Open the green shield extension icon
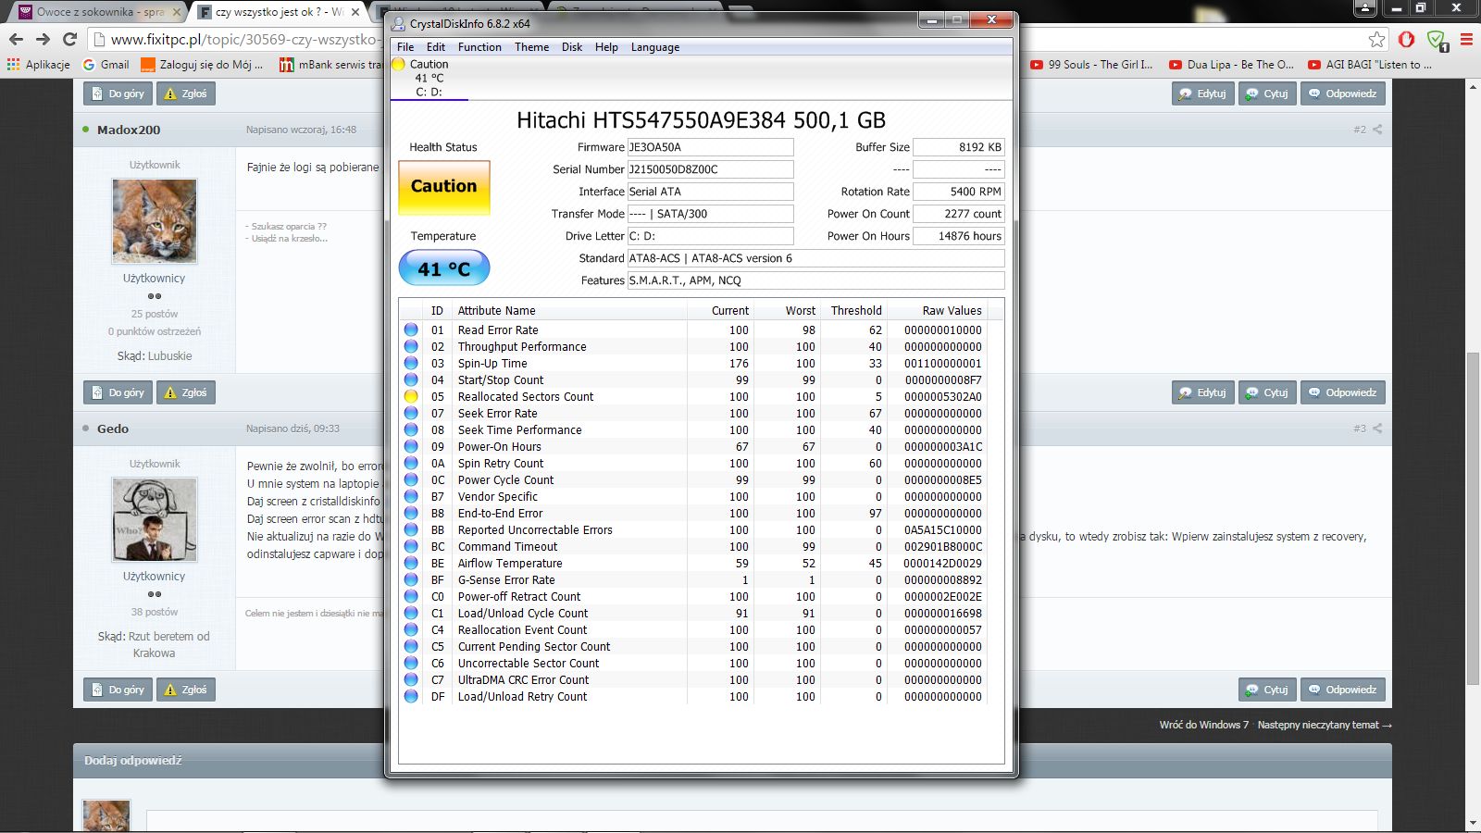Screen dimensions: 1481x833 pos(1437,39)
